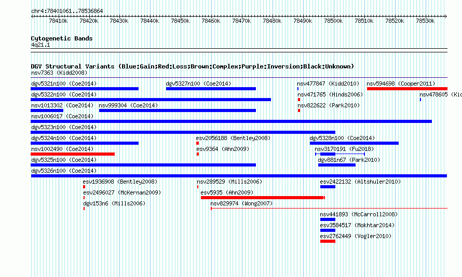Click the DGV Structural Variants track title
Screen dimensions: 462x277
(x=193, y=66)
